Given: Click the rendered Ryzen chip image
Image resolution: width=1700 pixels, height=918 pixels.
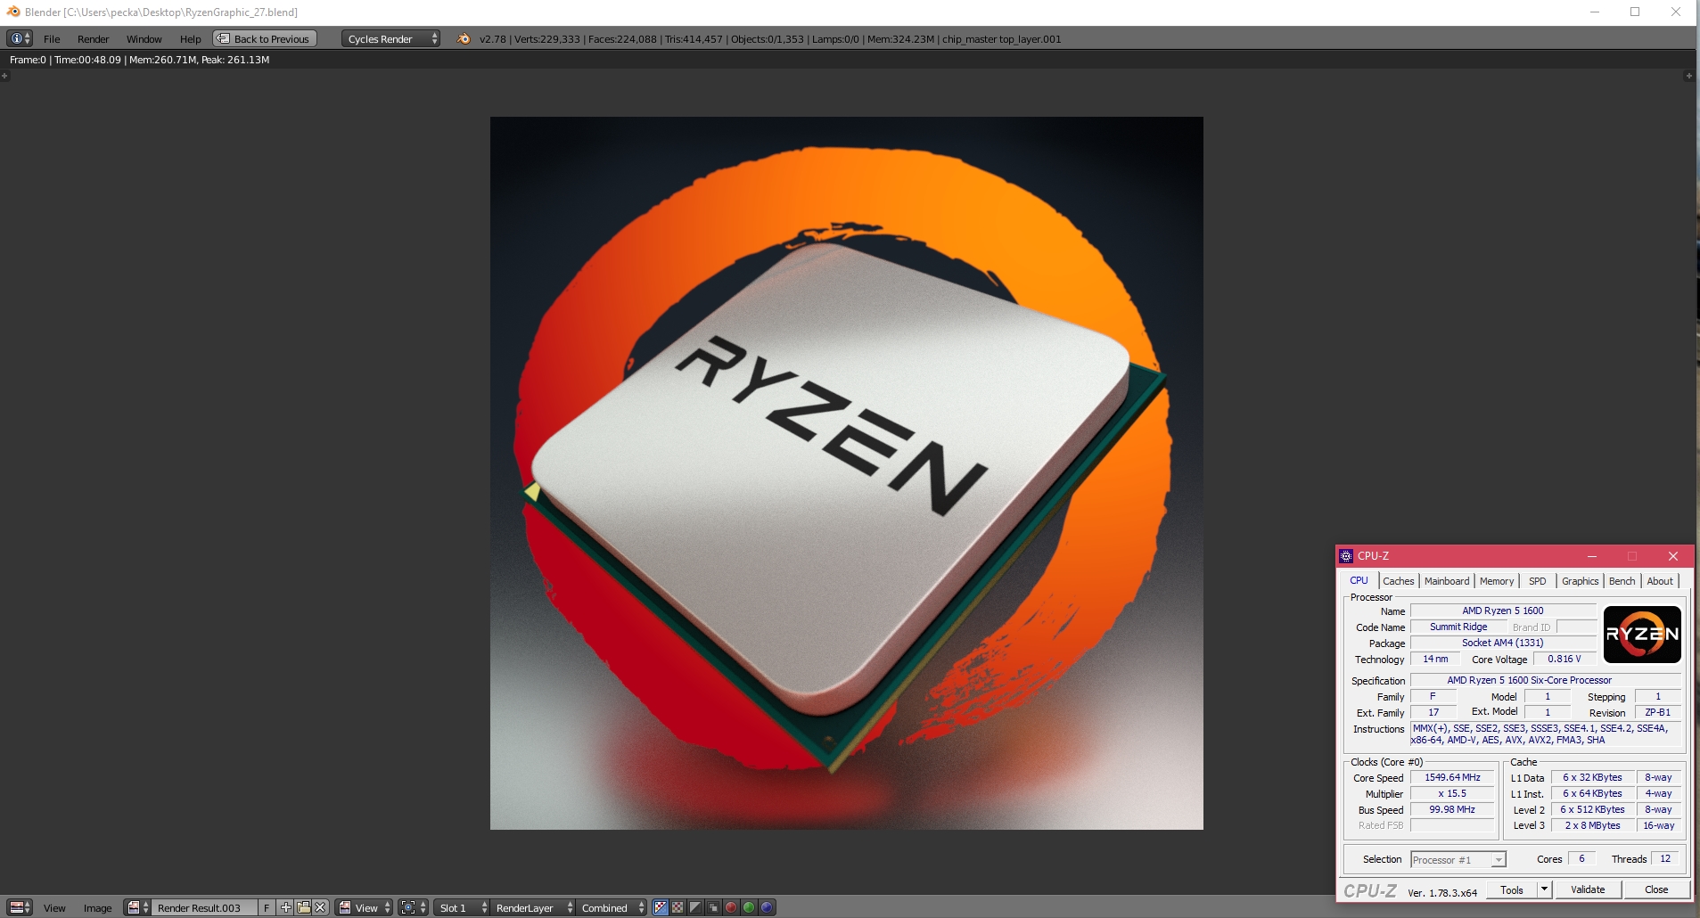Looking at the screenshot, I should [846, 472].
